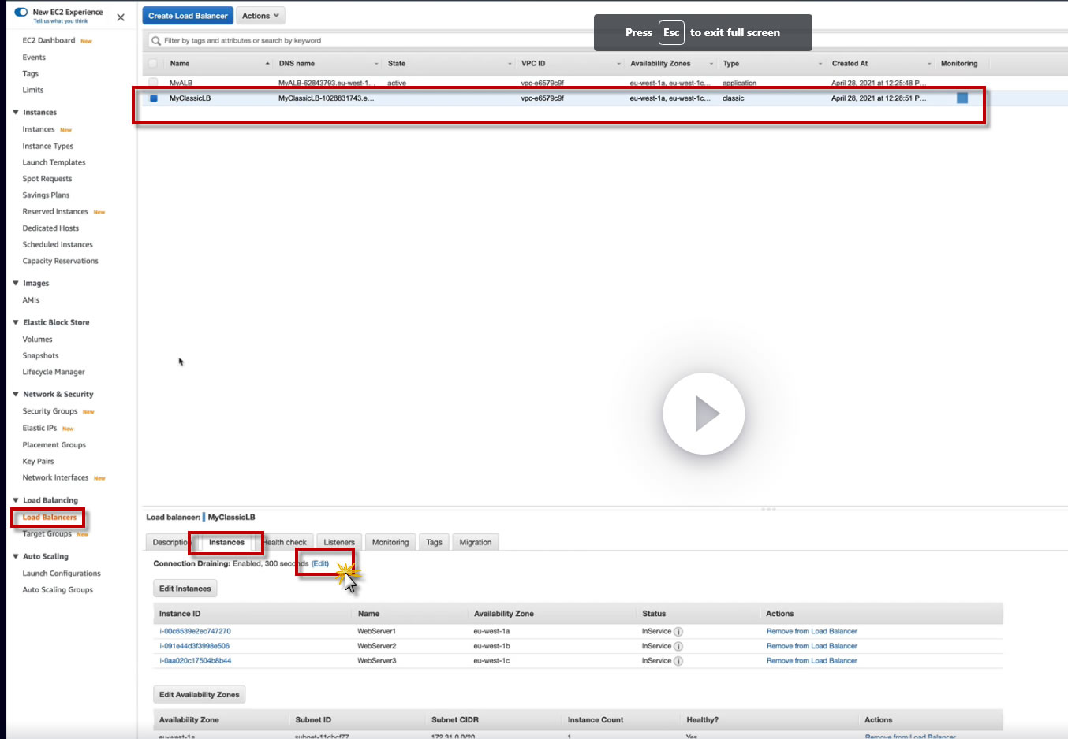Remove WebServer3 from the load balancer

pyautogui.click(x=812, y=661)
